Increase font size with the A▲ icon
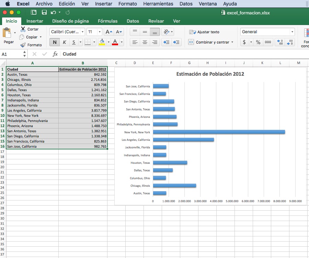 coord(109,32)
